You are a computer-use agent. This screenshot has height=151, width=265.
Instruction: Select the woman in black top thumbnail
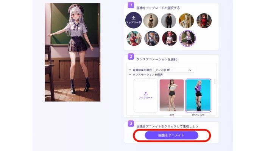[x=151, y=21]
